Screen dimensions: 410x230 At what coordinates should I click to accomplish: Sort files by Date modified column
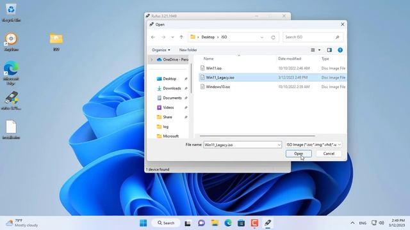(x=290, y=59)
